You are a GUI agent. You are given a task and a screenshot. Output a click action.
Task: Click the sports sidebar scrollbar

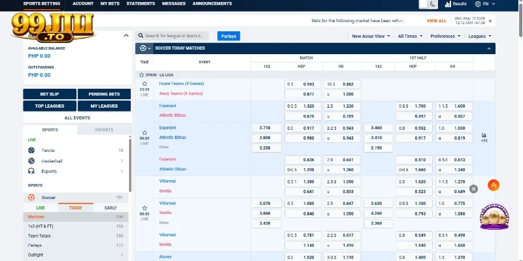tap(129, 164)
